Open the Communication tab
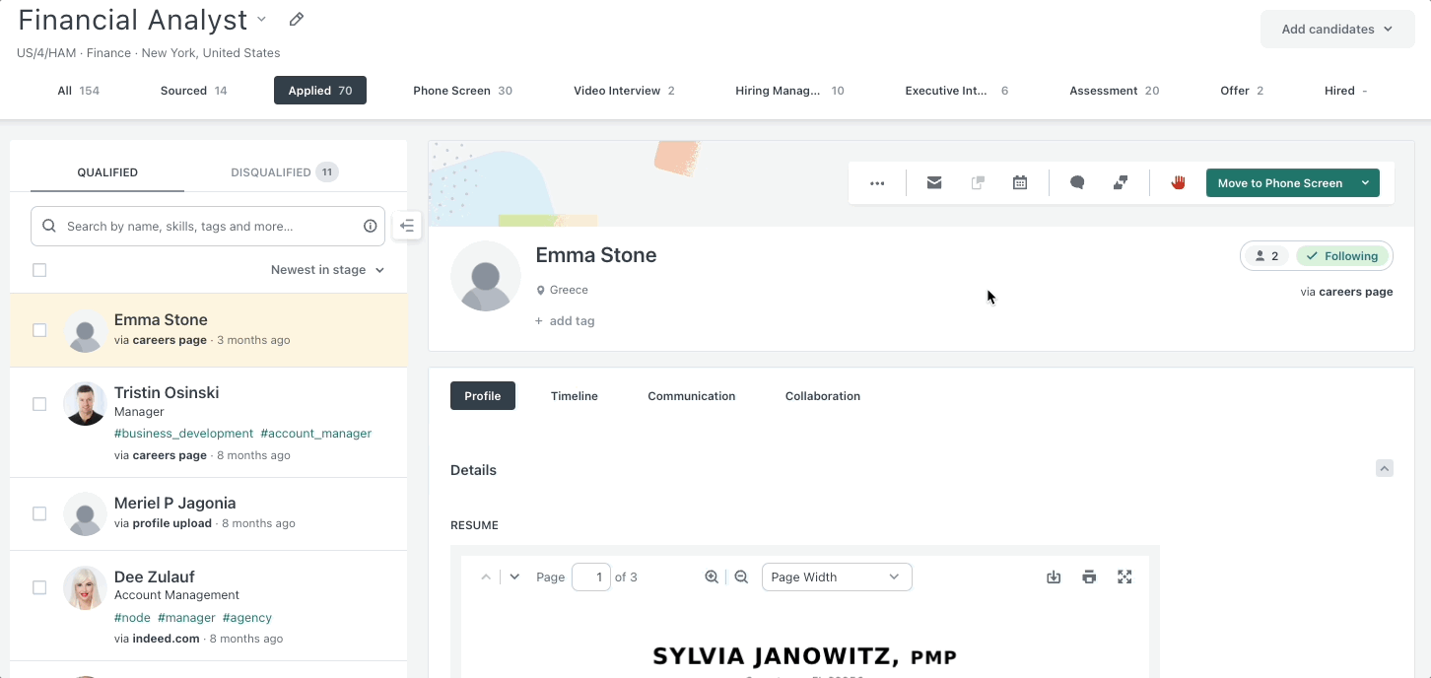The image size is (1431, 678). [x=692, y=396]
